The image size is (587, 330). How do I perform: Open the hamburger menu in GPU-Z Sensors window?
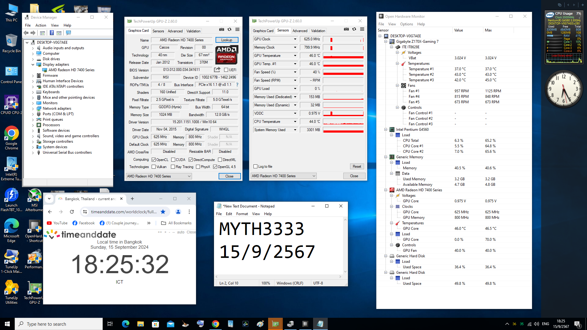[x=362, y=29]
